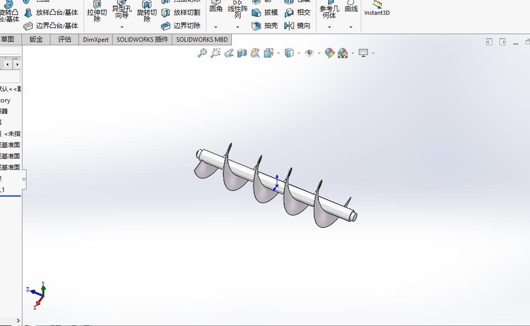The image size is (530, 326).
Task: Activate the Extruded Cut (拉伸切除) tool
Action: 97,12
